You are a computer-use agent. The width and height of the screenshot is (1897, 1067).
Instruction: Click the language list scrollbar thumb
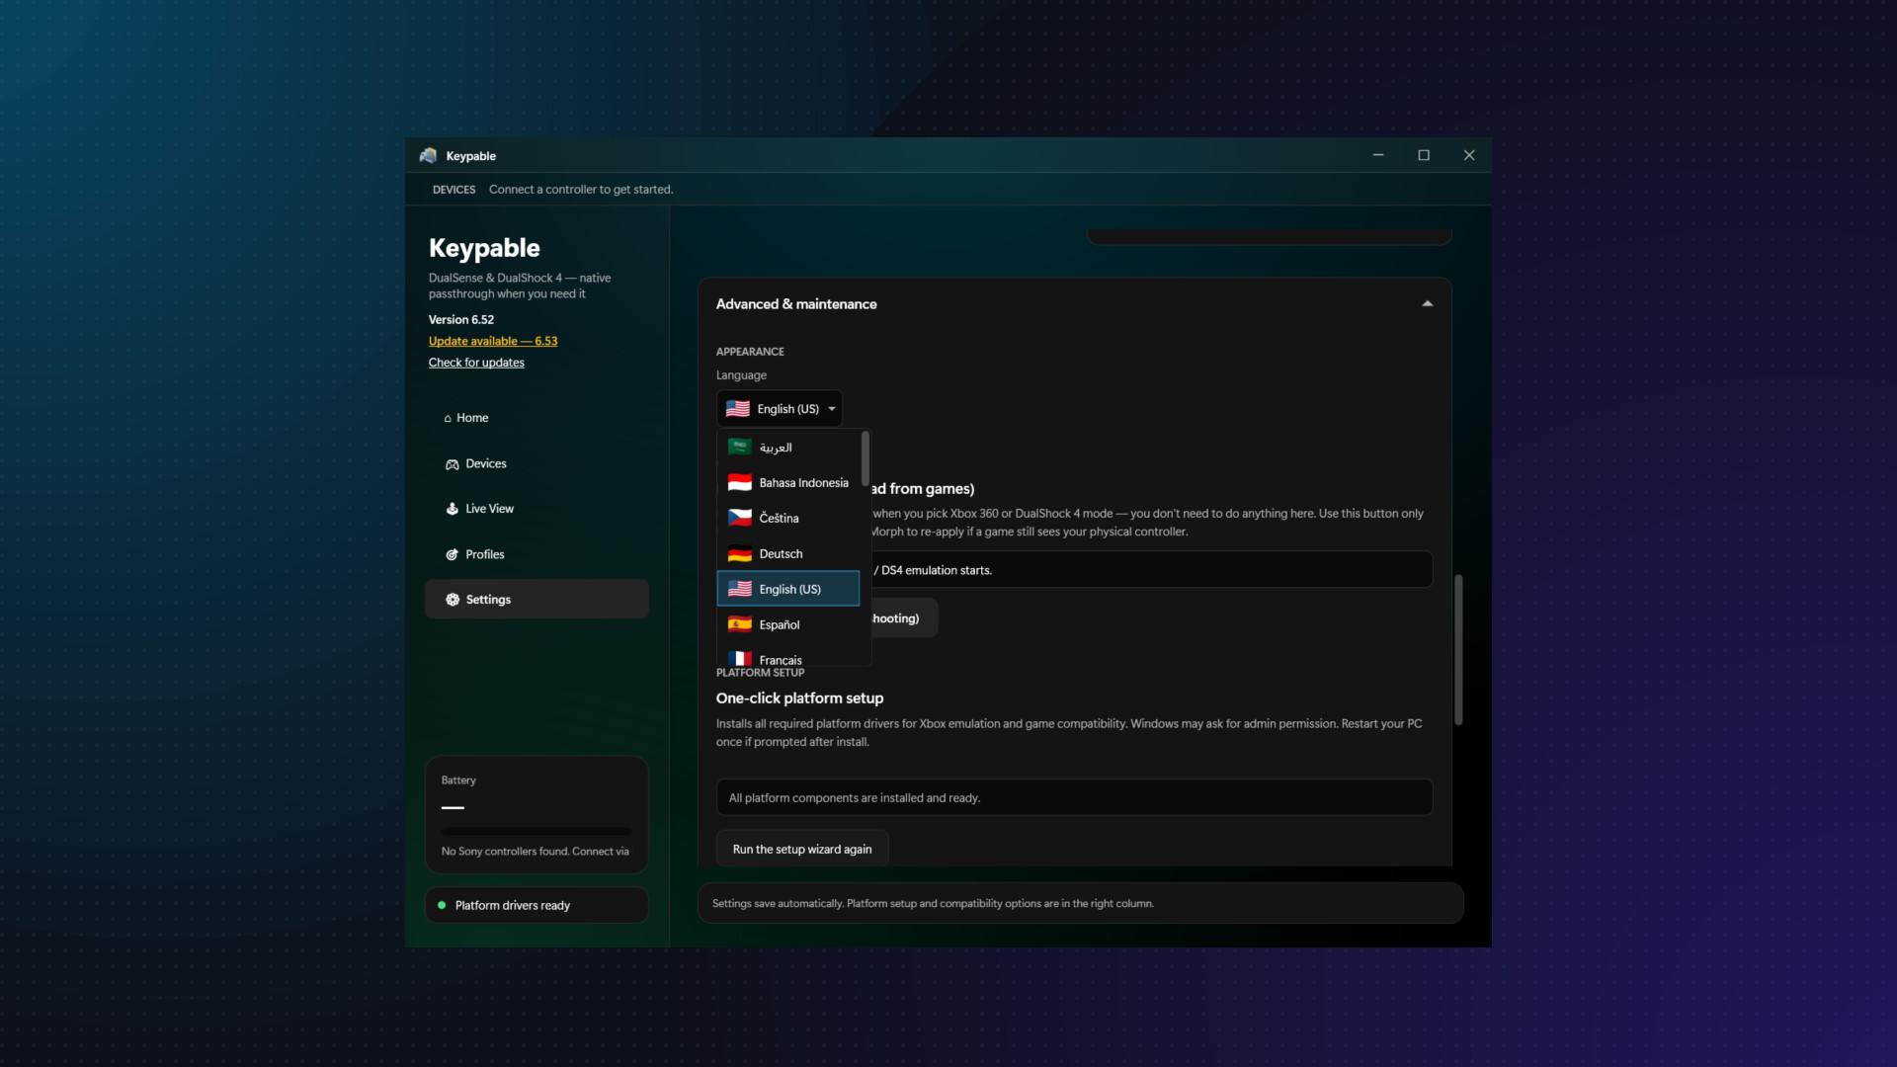click(x=866, y=458)
